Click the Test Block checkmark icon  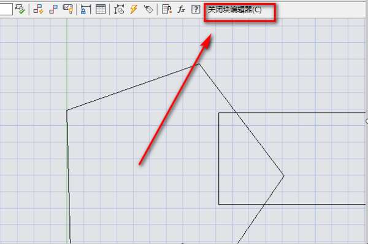pos(20,9)
